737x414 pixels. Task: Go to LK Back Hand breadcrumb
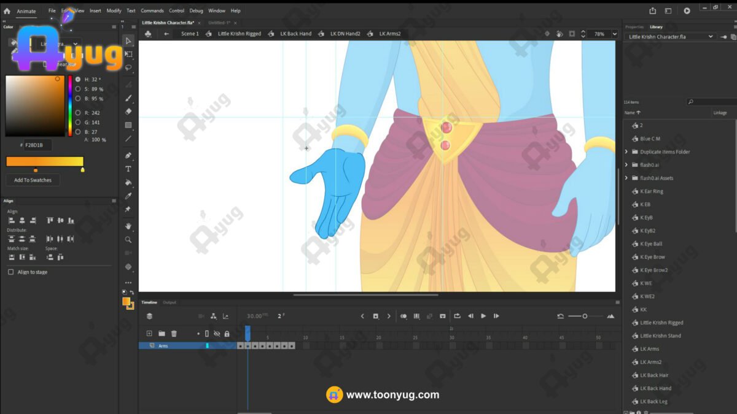[x=296, y=34]
